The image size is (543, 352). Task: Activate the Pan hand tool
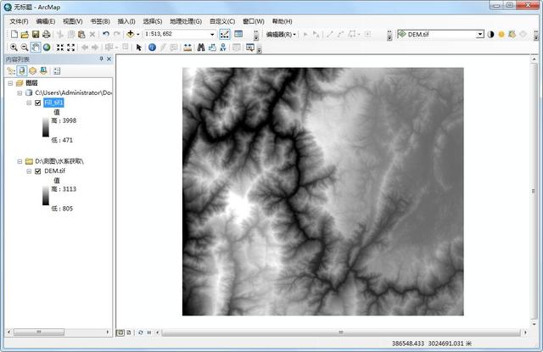36,47
